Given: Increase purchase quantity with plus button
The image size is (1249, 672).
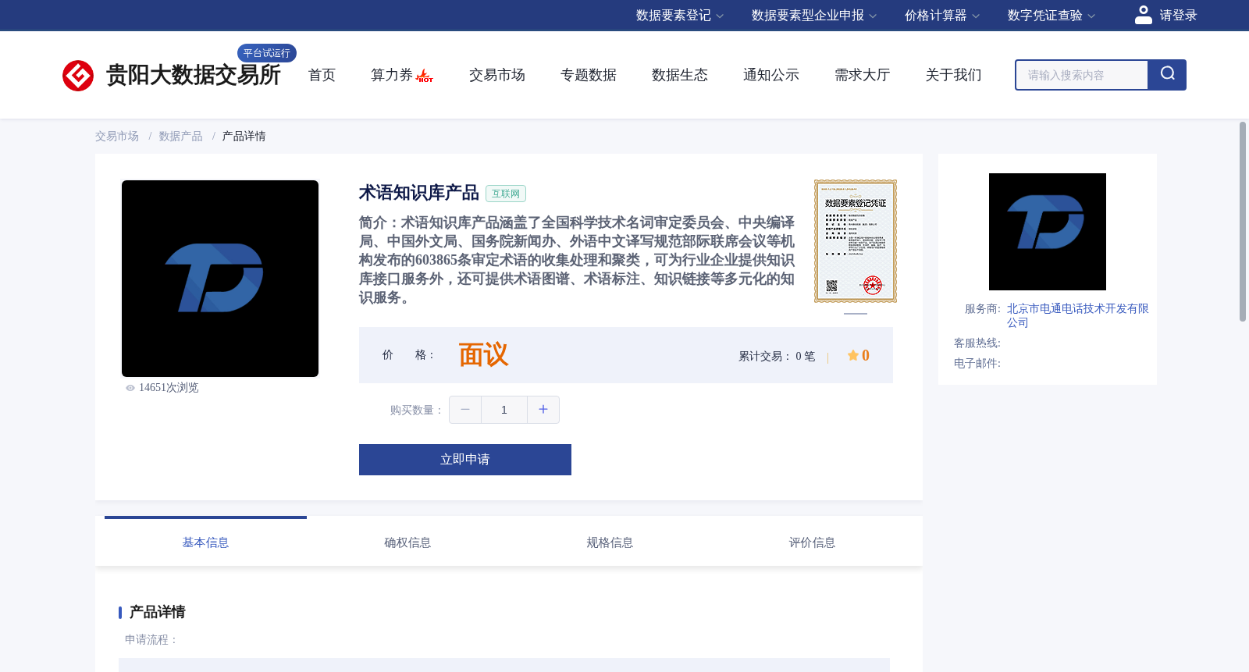Looking at the screenshot, I should (543, 410).
